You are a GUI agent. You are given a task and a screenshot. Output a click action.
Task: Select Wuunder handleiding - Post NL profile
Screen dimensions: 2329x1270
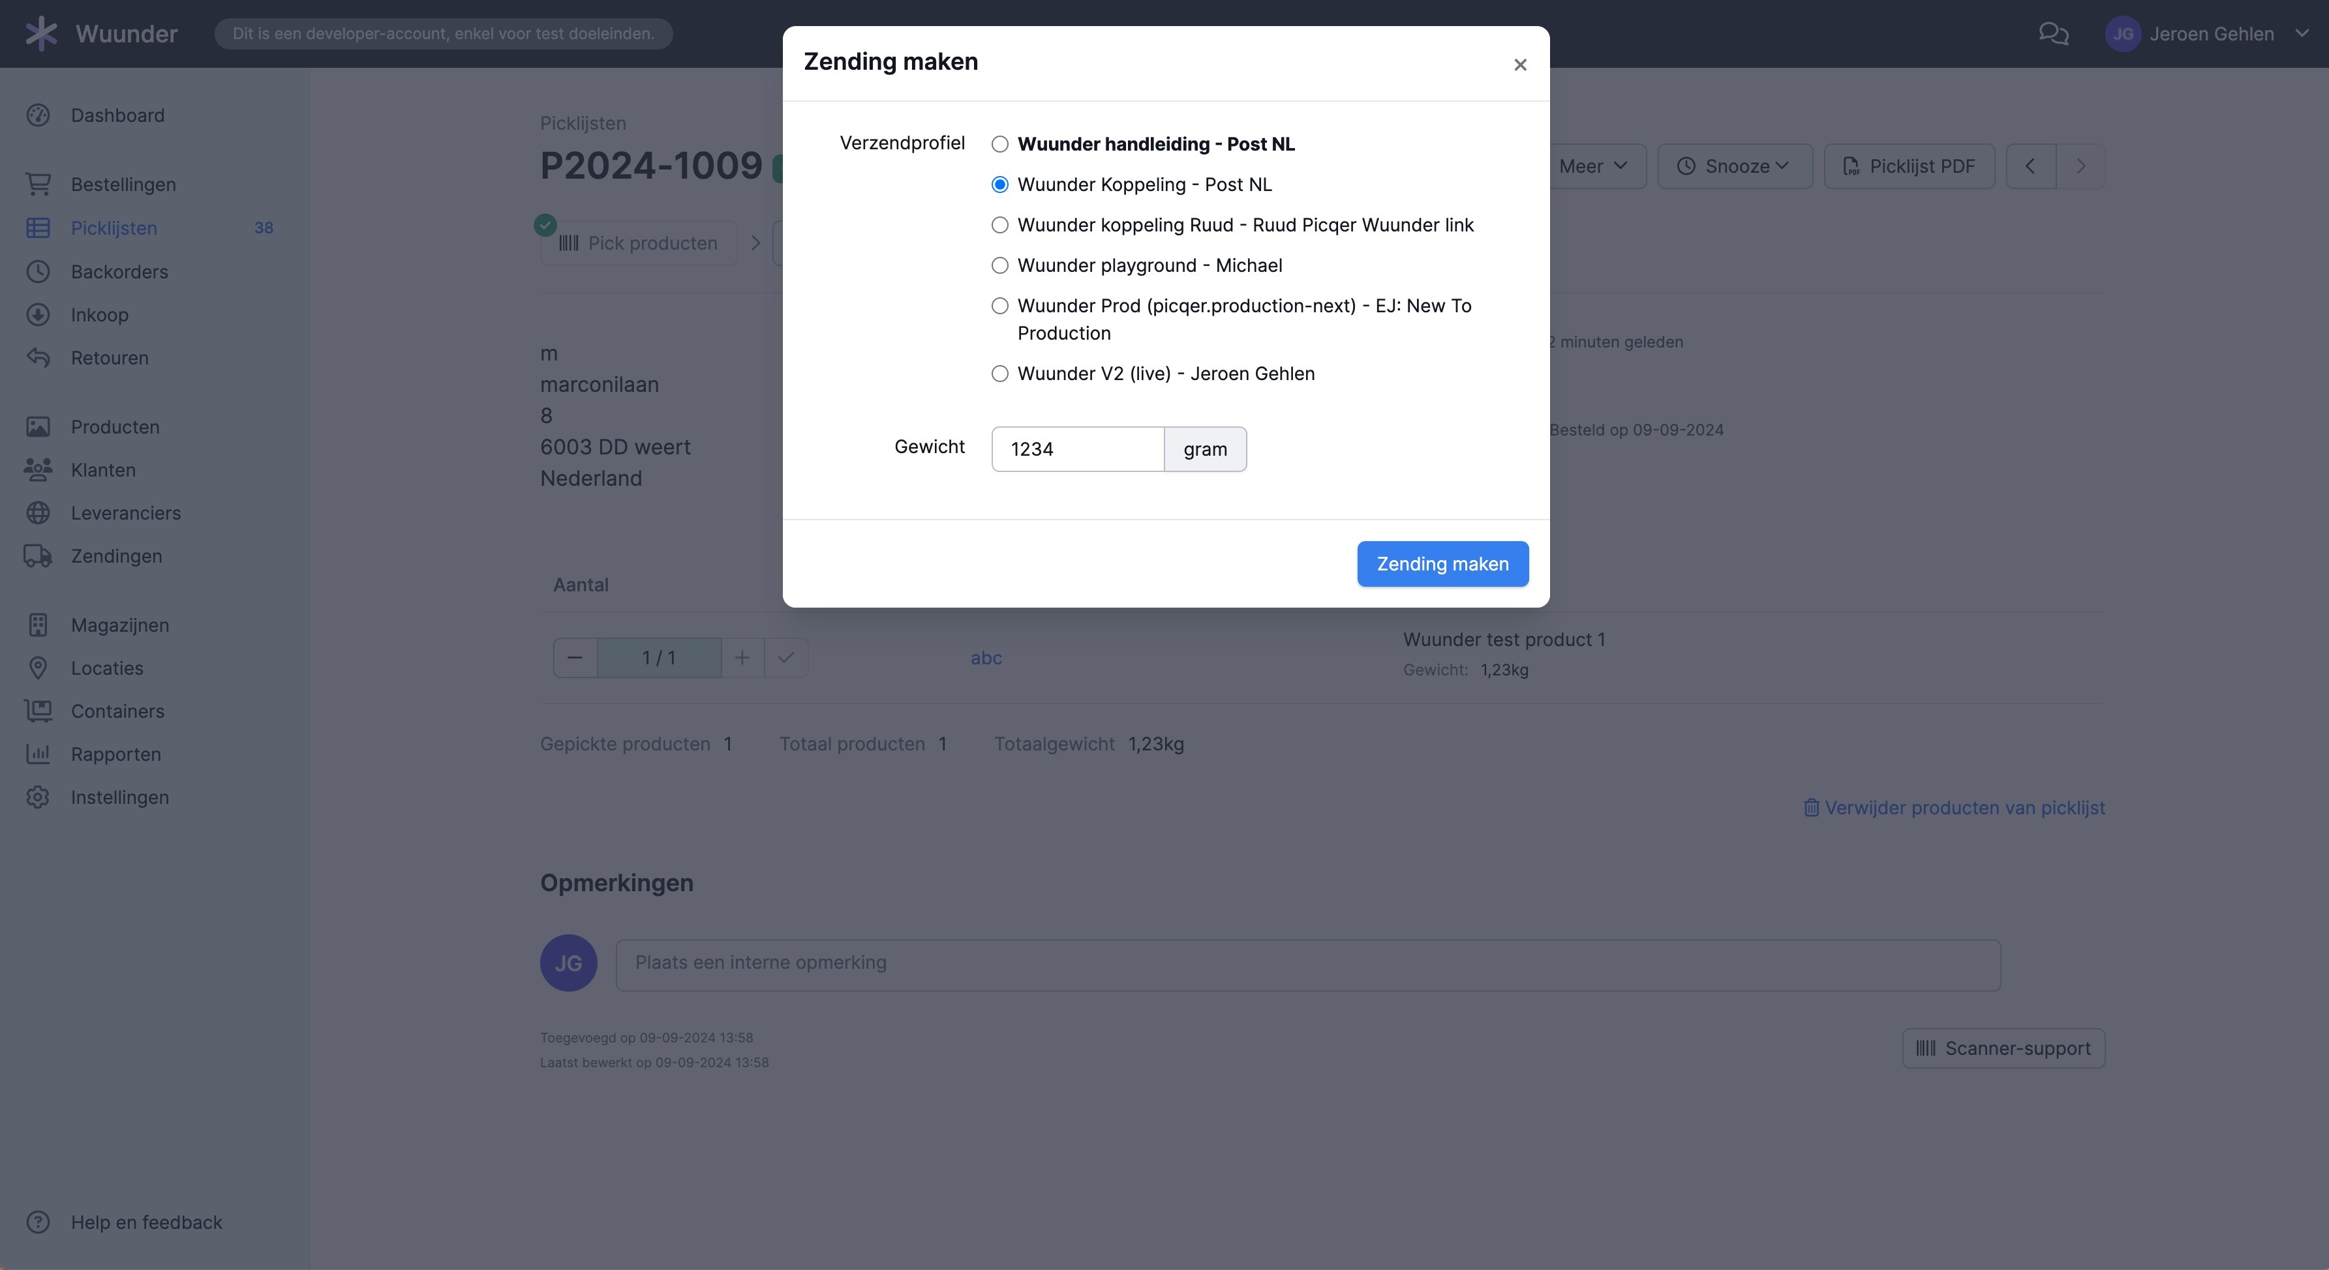pyautogui.click(x=1000, y=143)
